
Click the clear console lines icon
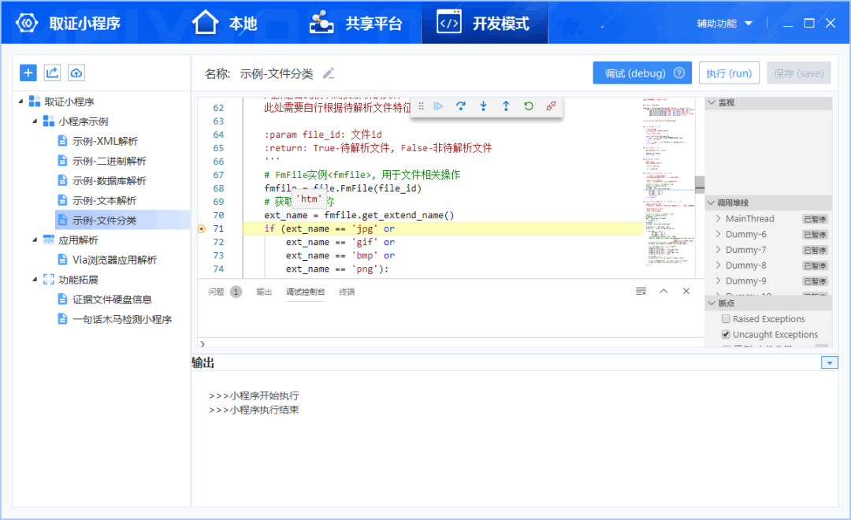click(641, 292)
